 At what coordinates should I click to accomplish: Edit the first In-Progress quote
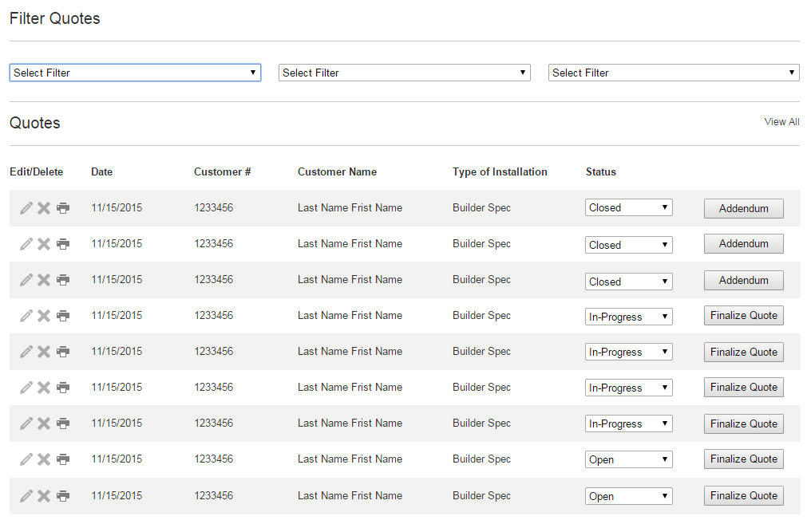pyautogui.click(x=26, y=316)
